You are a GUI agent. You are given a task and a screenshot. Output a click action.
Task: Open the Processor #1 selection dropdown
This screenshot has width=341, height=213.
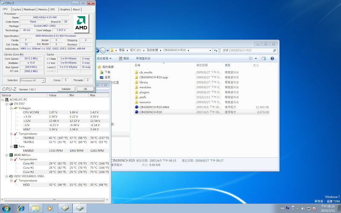click(x=43, y=81)
